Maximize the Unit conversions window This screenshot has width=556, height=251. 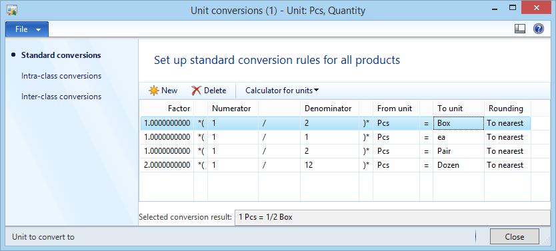[513, 7]
